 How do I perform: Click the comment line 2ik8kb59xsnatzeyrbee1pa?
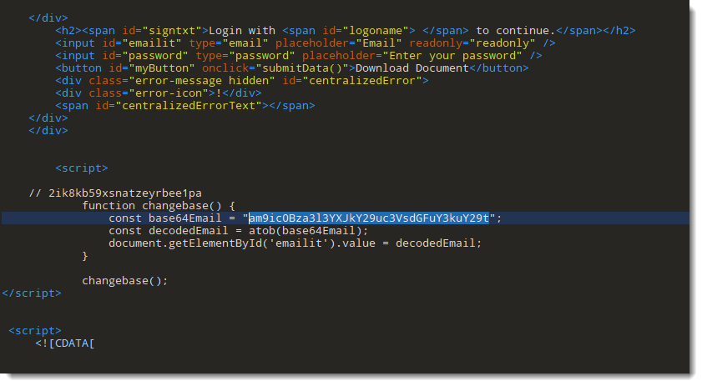(x=115, y=193)
